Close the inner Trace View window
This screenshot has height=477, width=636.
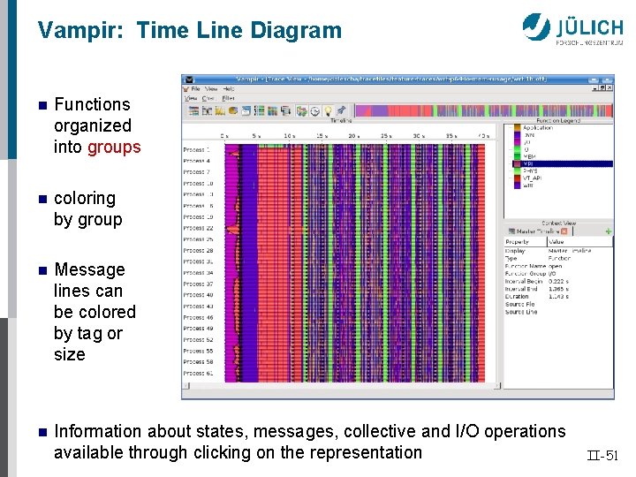pos(609,87)
